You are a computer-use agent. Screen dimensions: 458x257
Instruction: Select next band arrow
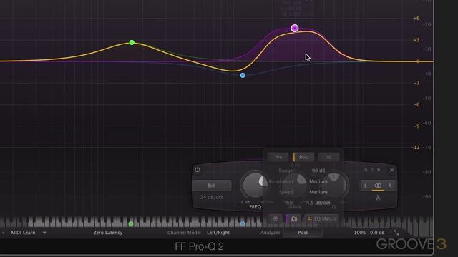tap(379, 170)
